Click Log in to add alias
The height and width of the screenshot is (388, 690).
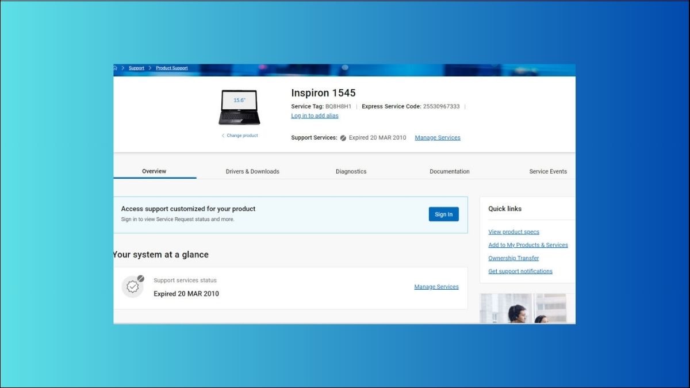pyautogui.click(x=315, y=116)
